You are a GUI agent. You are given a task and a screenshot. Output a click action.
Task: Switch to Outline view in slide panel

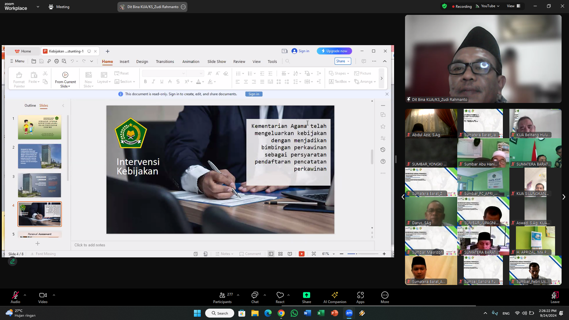[30, 106]
